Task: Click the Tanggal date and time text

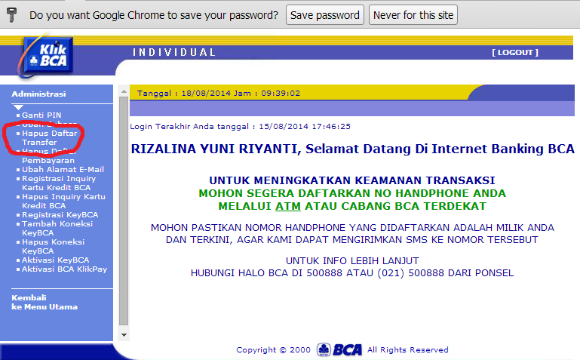Action: click(219, 94)
